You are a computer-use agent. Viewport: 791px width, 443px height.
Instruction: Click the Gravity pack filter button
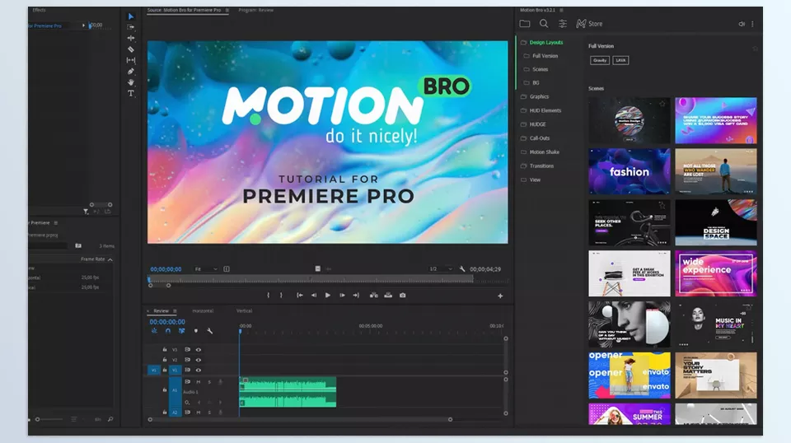coord(600,60)
